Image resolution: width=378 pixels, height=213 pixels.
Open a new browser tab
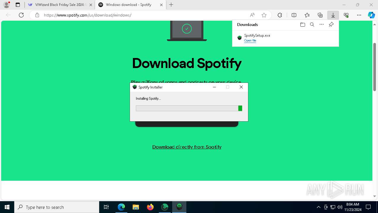(171, 5)
